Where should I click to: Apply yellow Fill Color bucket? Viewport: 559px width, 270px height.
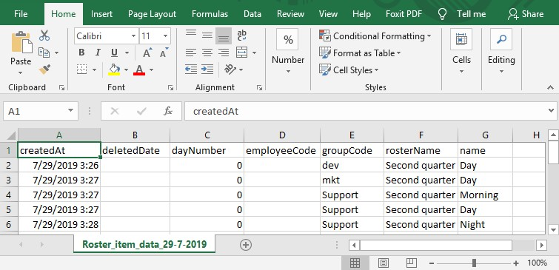[x=114, y=69]
